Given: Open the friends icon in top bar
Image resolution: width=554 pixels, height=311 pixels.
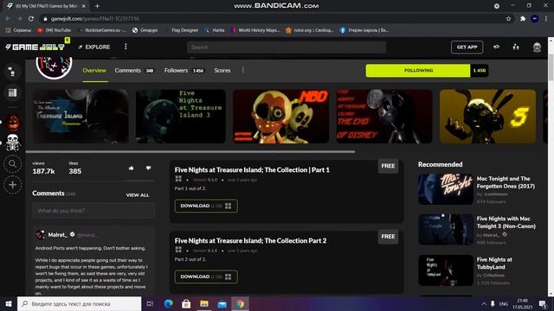Looking at the screenshot, I should coord(516,47).
